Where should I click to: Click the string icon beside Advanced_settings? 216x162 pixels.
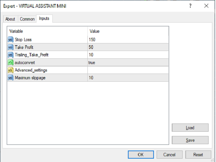click(10, 70)
